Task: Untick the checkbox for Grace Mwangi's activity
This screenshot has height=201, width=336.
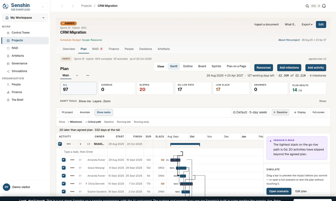Action: [x=64, y=168]
